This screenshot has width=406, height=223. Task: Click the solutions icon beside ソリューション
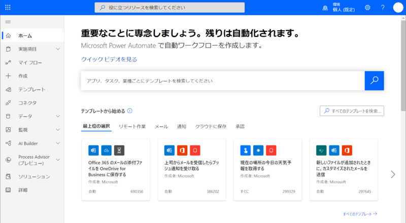(x=8, y=176)
